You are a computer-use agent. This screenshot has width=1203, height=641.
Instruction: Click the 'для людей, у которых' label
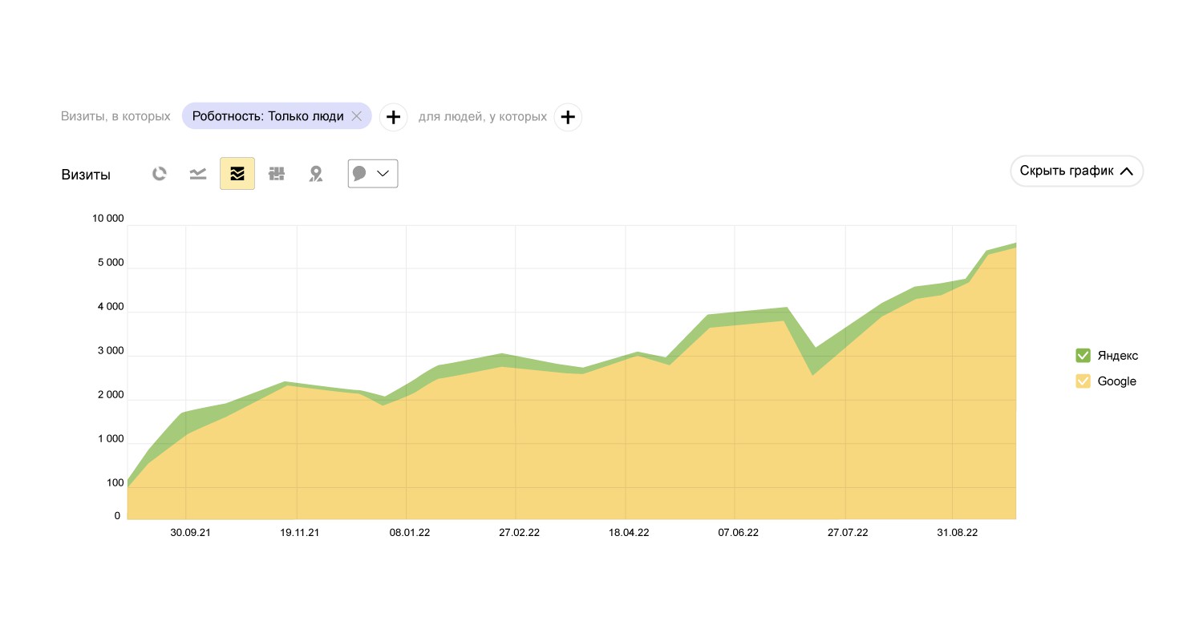pyautogui.click(x=483, y=116)
